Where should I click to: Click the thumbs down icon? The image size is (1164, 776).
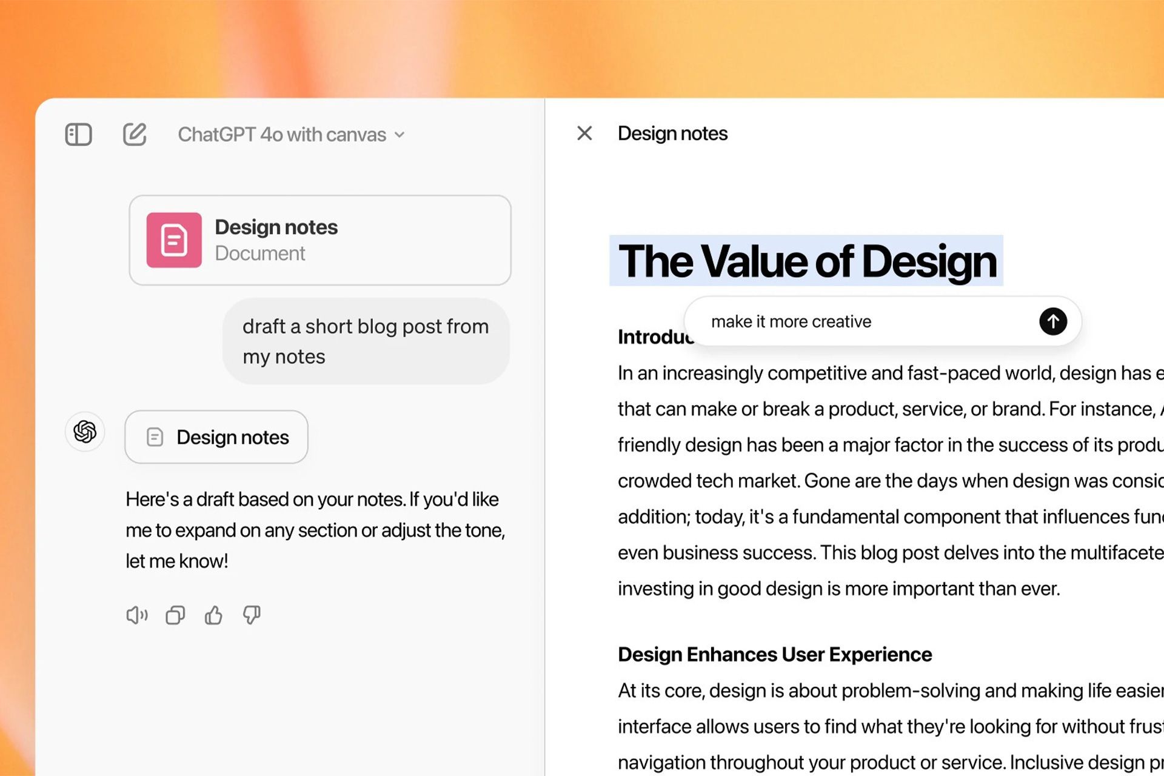(252, 615)
